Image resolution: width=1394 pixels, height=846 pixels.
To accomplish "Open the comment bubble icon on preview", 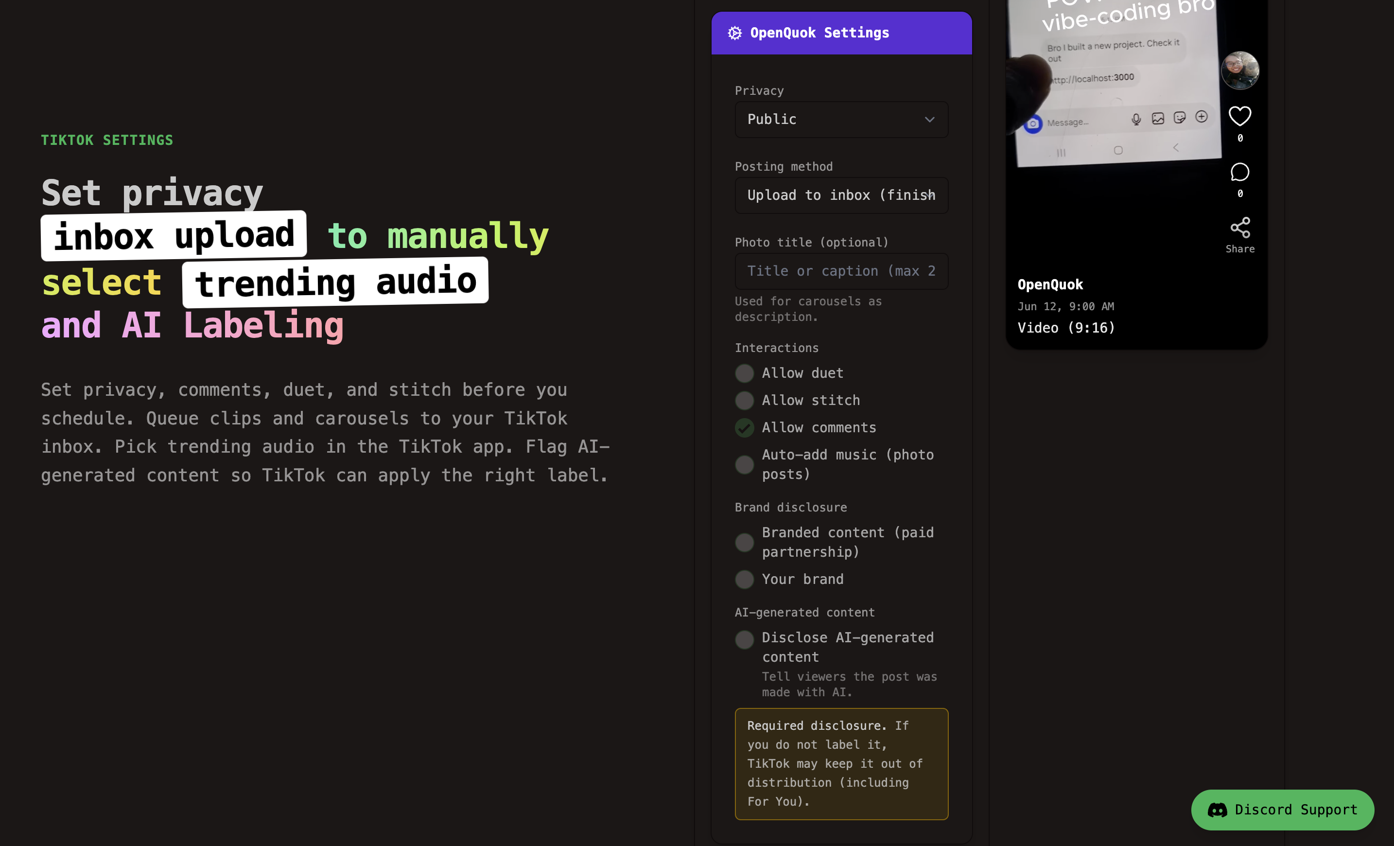I will (x=1239, y=172).
